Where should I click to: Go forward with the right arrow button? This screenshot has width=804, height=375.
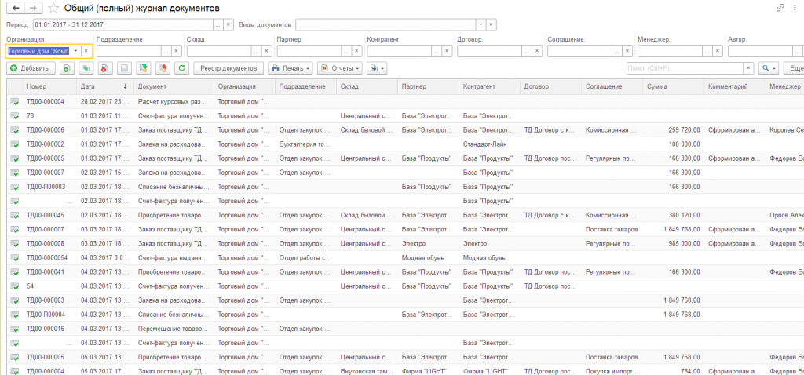(x=33, y=8)
